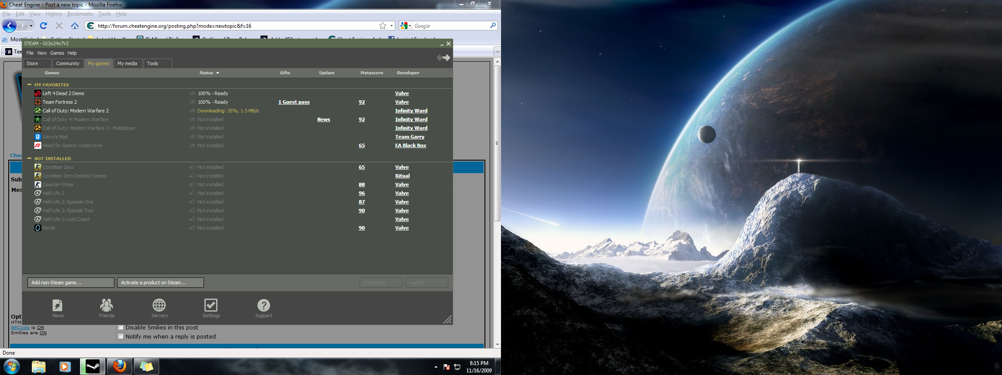Viewport: 1002px width, 375px height.
Task: Open the Support question-mark icon in Steam
Action: 264,305
